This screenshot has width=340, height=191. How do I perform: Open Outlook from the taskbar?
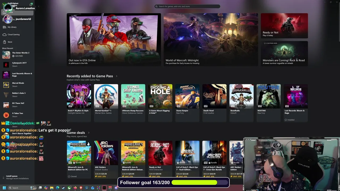point(92,188)
